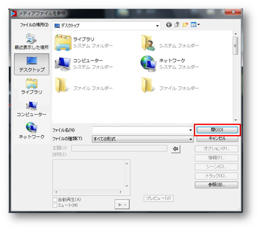Go up one folder level icon

[x=177, y=25]
